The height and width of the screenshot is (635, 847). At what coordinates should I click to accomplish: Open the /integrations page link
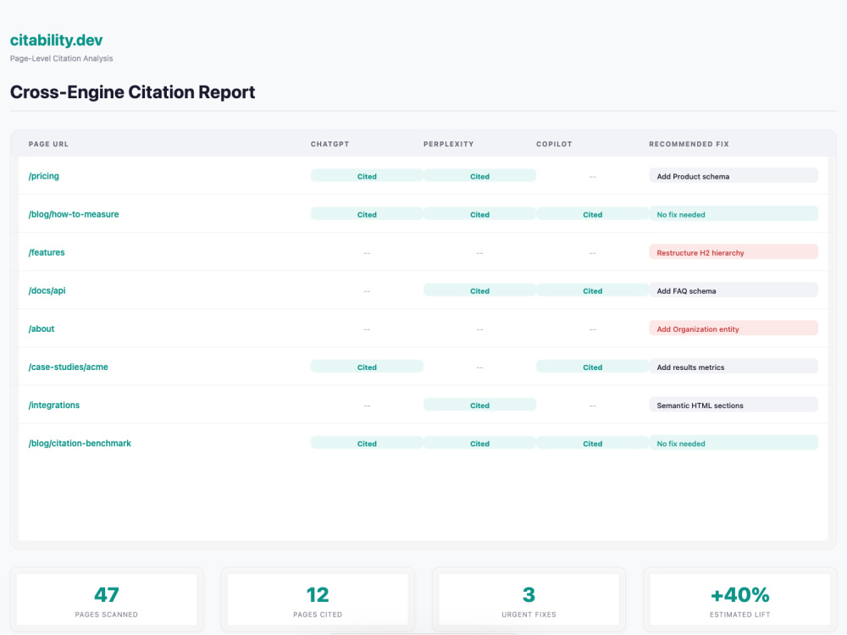coord(54,405)
